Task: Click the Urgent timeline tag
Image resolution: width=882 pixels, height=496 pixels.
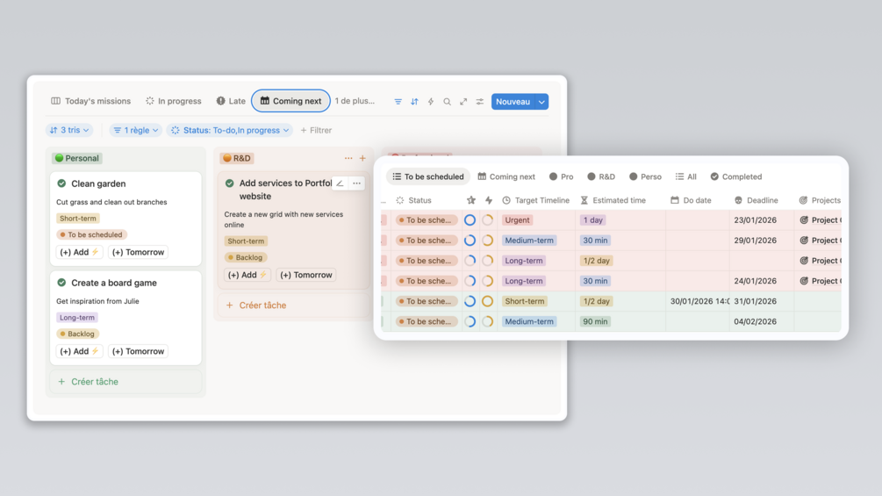Action: [x=517, y=219]
